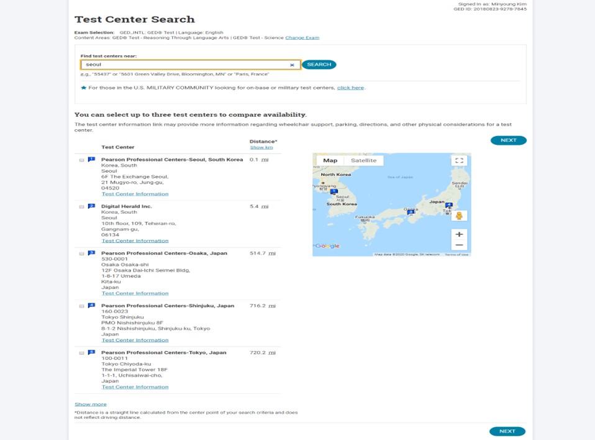Click the 'mi' unit next to 0.1
This screenshot has height=440, width=595.
pyautogui.click(x=265, y=160)
